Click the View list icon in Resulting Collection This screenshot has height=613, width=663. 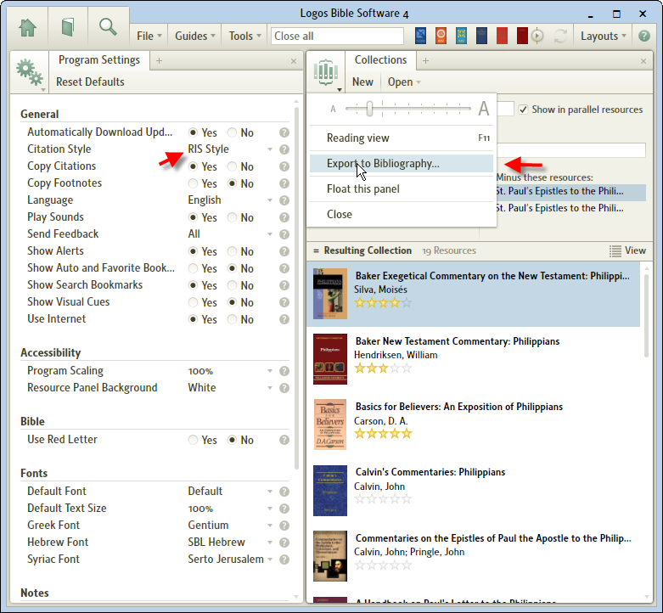point(615,250)
